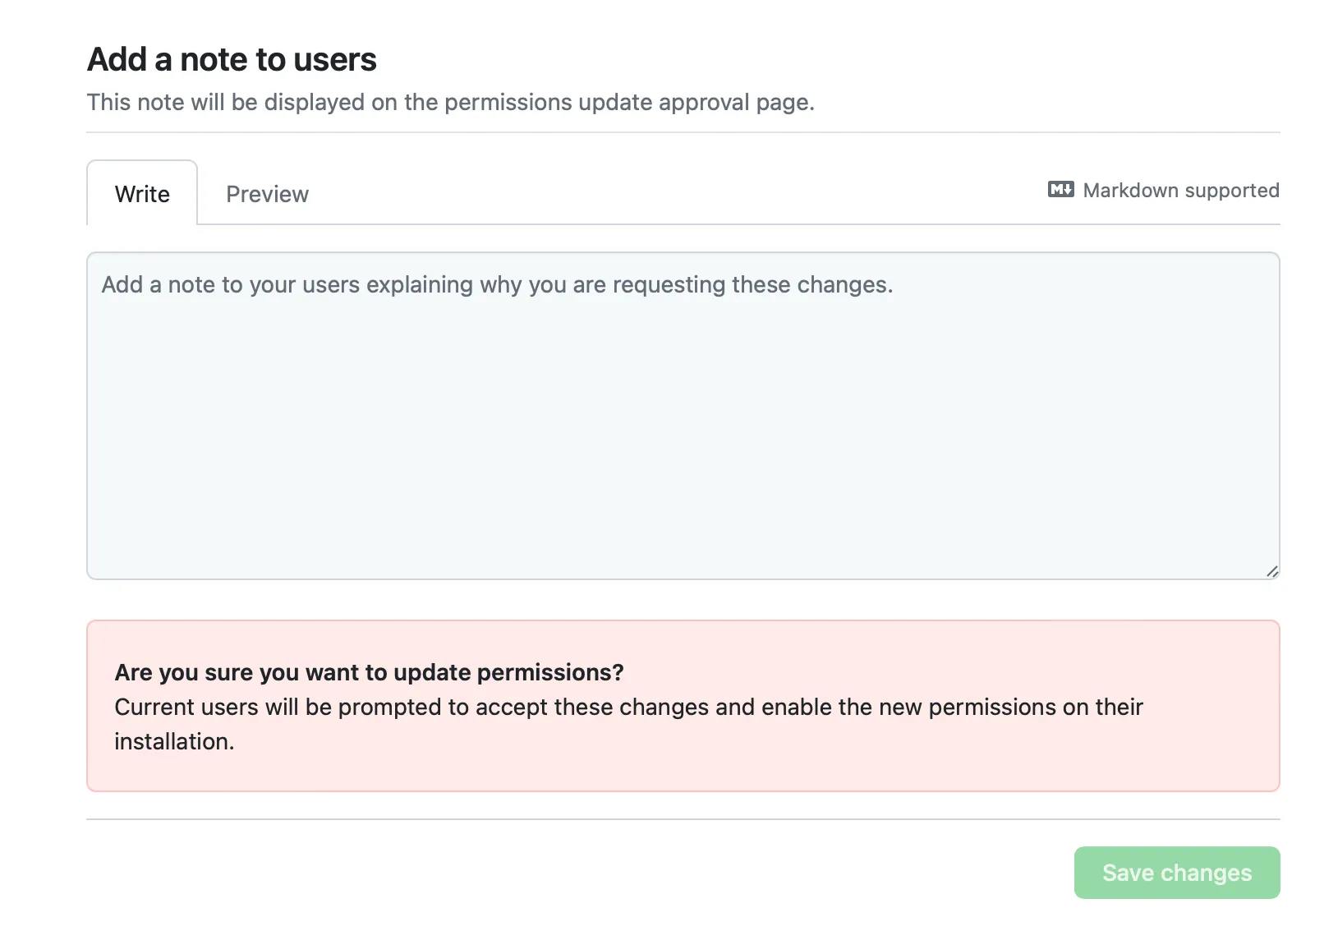
Task: Click the placeholder text explaining the note
Action: tap(496, 284)
